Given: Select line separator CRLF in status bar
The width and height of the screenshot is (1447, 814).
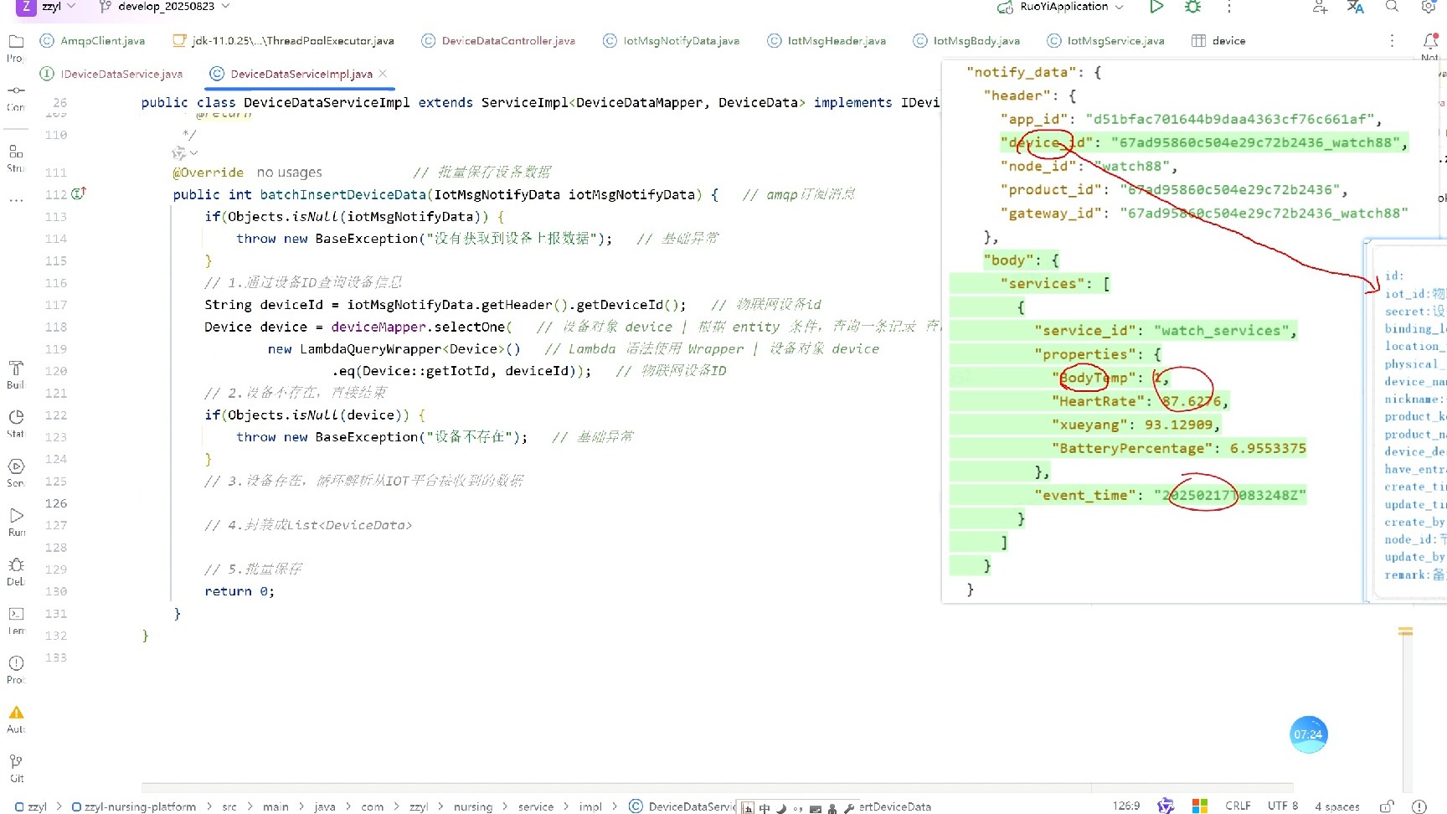Looking at the screenshot, I should pyautogui.click(x=1238, y=806).
